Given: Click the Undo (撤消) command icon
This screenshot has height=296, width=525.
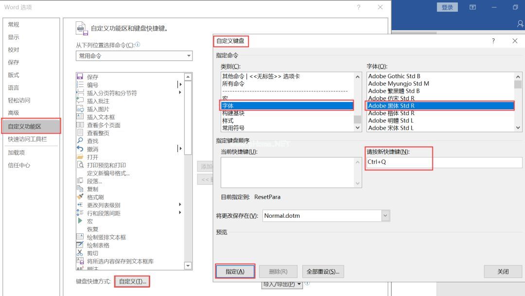Looking at the screenshot, I should [x=80, y=149].
